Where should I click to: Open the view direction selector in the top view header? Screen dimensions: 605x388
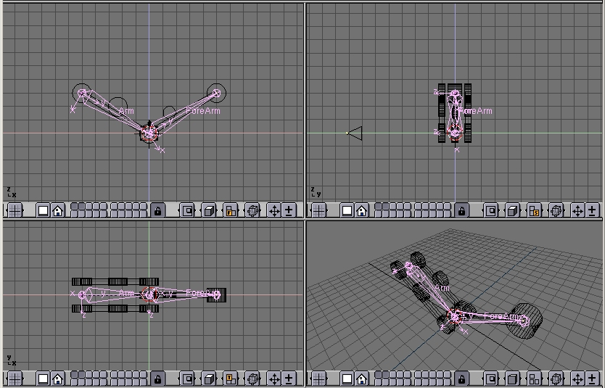tap(231, 379)
